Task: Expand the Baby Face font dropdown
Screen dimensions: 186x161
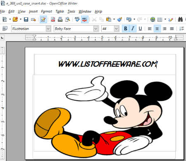Action: click(x=96, y=29)
